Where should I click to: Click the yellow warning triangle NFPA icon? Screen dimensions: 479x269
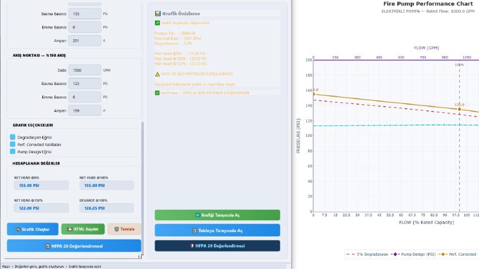pyautogui.click(x=157, y=74)
